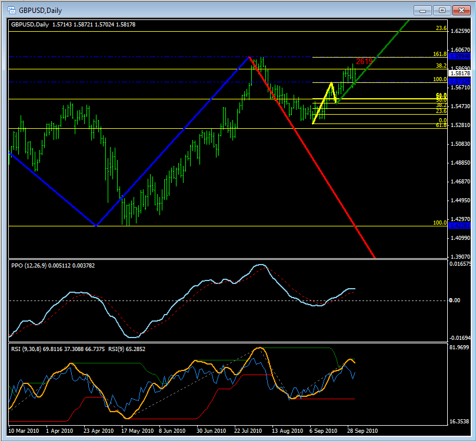Click the 1.62590 price on the axis
Viewport: 476px width, 441px height.
(x=459, y=31)
